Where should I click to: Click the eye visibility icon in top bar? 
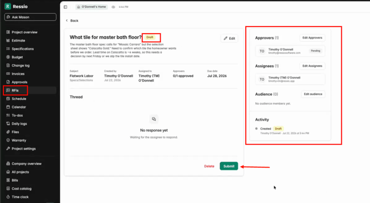(x=113, y=7)
